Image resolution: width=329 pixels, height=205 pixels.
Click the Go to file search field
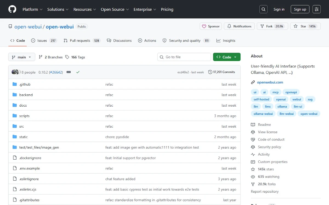pos(184,57)
